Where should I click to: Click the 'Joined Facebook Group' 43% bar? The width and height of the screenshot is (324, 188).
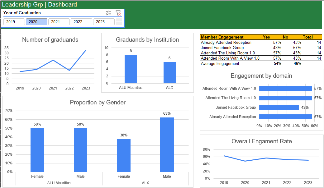tap(279, 108)
